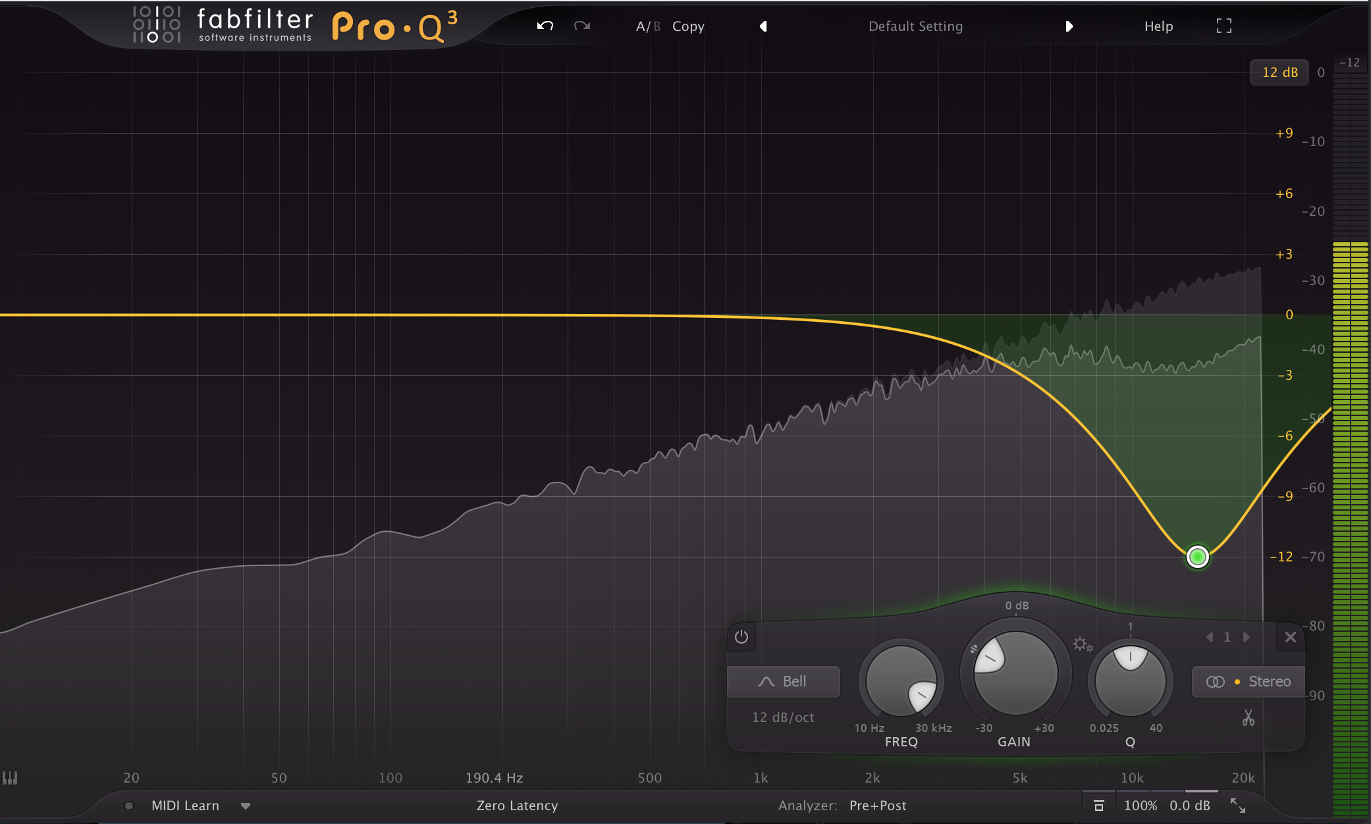
Task: Delete the band with the X button
Action: tap(1291, 637)
